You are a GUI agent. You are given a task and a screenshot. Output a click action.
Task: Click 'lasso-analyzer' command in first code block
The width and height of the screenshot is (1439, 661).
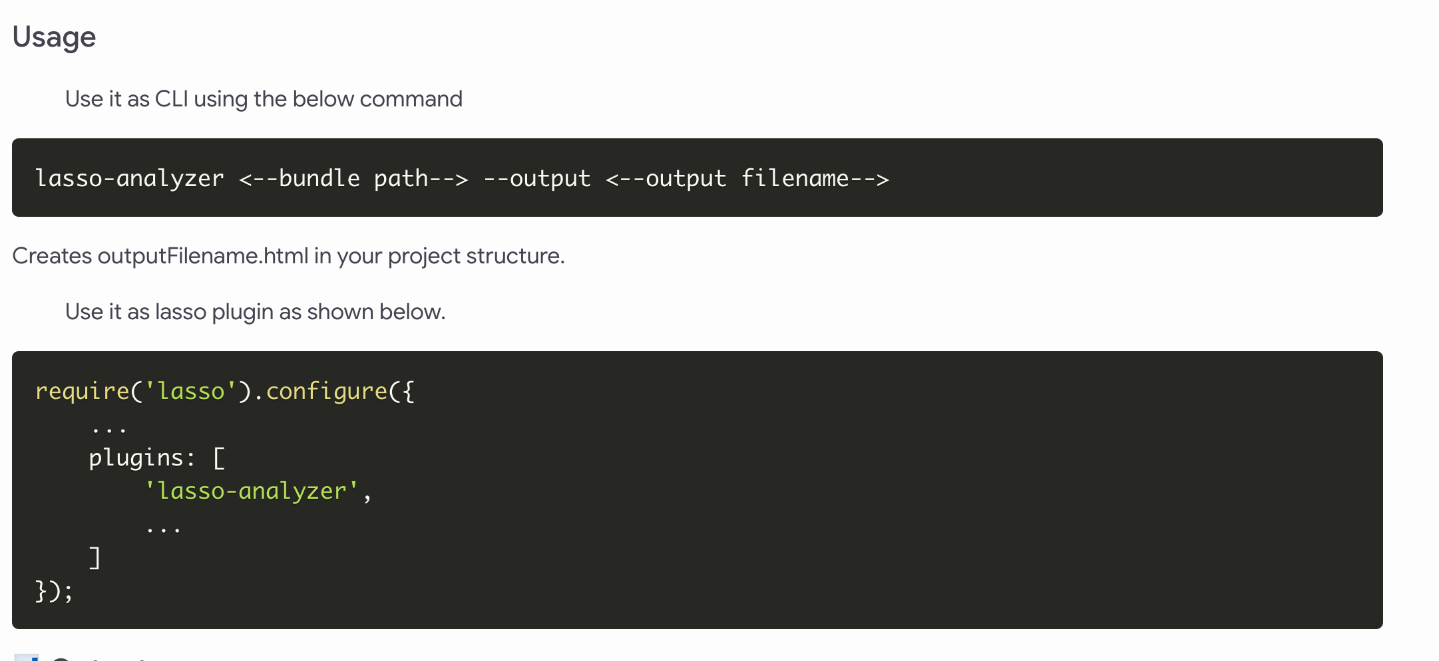130,178
